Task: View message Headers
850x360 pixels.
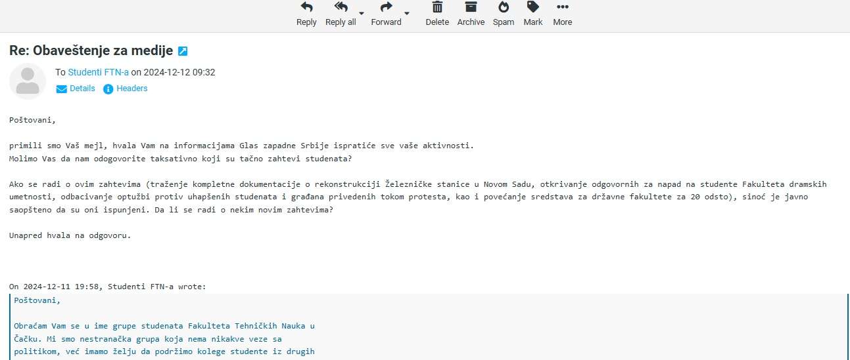Action: [126, 89]
